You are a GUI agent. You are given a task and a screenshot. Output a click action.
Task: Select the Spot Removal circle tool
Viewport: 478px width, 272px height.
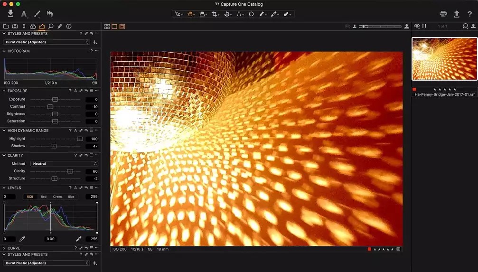[251, 14]
